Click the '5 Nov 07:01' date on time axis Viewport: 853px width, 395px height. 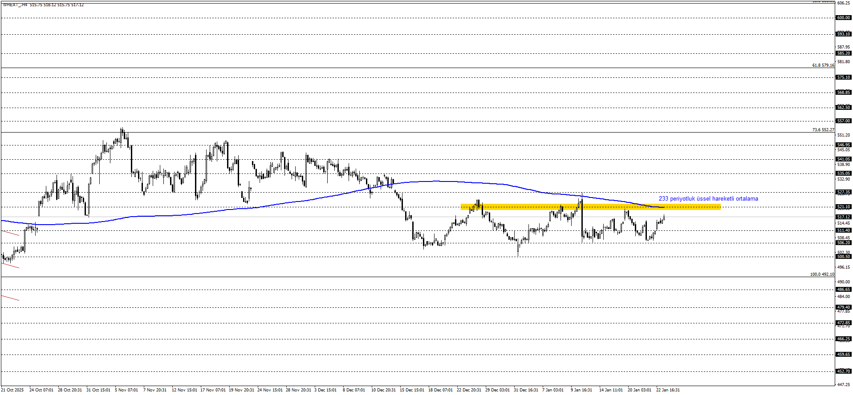click(x=126, y=390)
